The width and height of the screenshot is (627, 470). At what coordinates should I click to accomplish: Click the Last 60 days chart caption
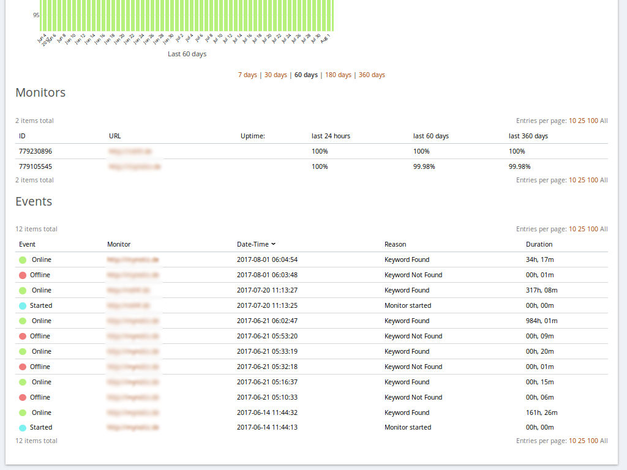pos(187,54)
